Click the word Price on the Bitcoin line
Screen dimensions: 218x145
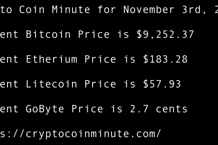(x=94, y=35)
